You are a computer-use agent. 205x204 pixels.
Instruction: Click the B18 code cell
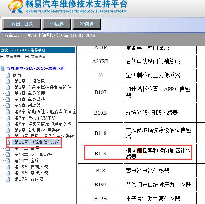point(100,171)
